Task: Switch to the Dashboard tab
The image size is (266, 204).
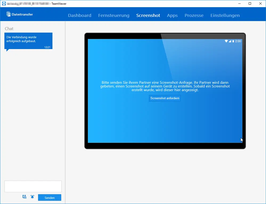Action: pyautogui.click(x=80, y=15)
